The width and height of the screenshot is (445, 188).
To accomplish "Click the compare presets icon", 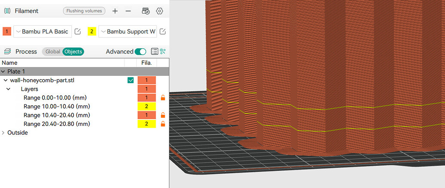I will point(163,51).
